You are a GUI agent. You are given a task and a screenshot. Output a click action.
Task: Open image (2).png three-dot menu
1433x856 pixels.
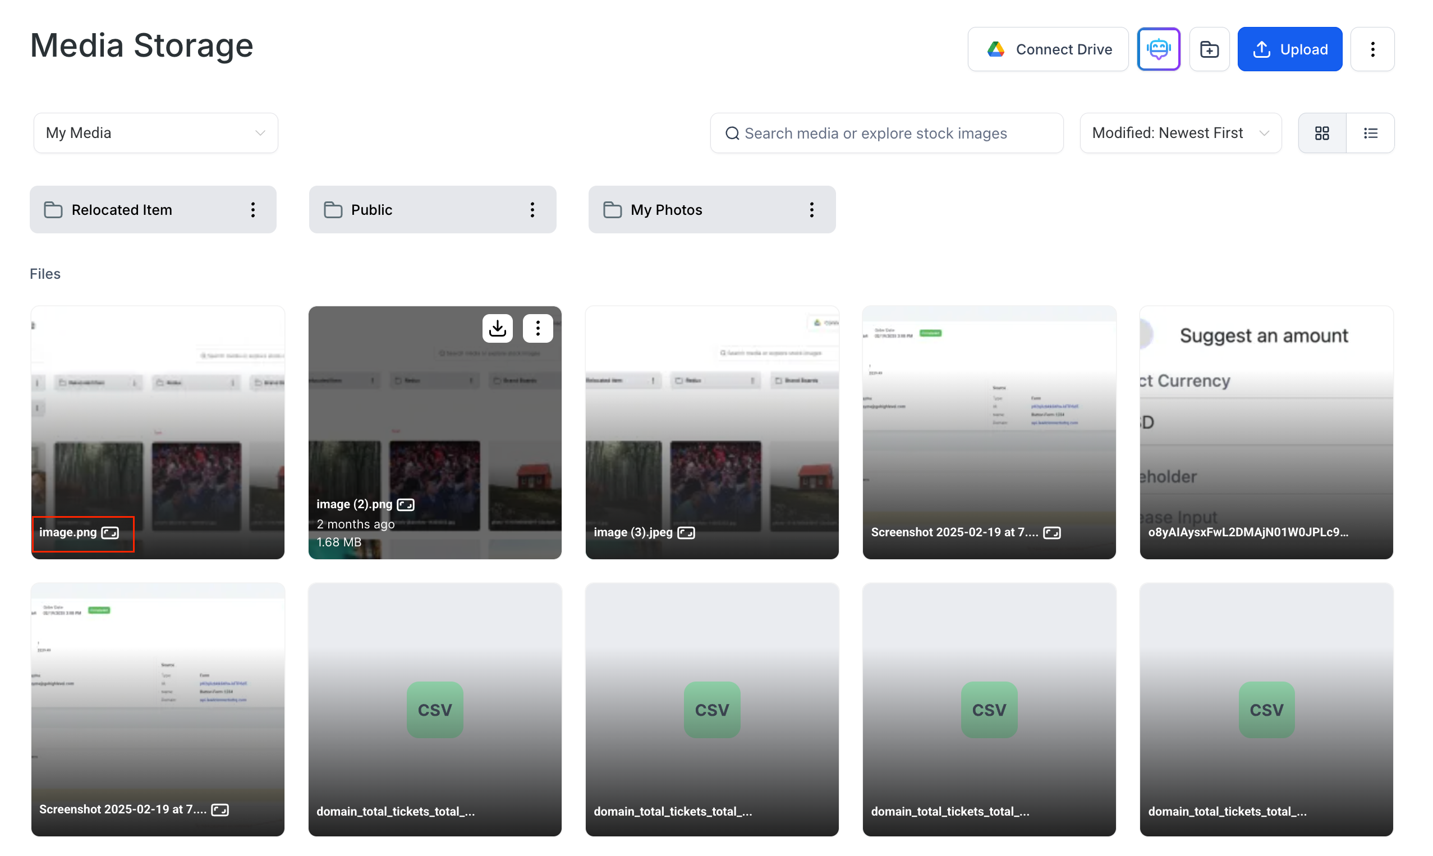pos(538,328)
